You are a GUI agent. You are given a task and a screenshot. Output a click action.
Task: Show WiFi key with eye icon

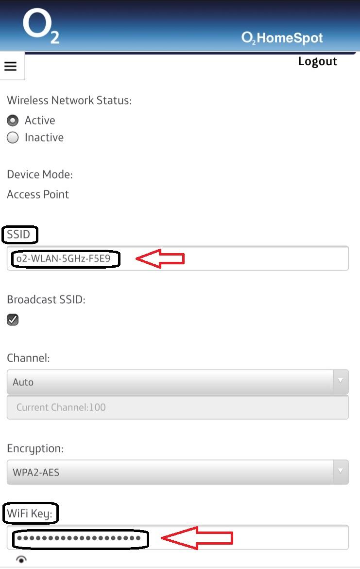click(21, 559)
